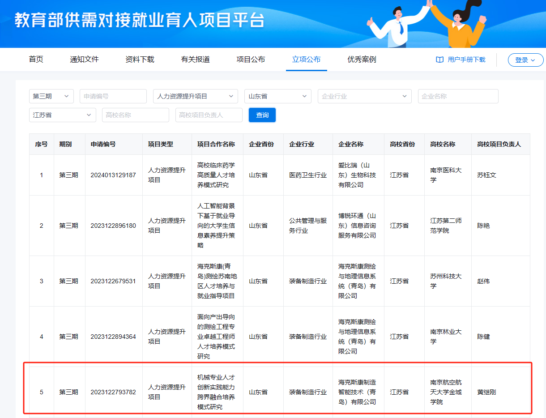Click company 爱比瑞（山东）生物科技有限公司

click(357, 175)
